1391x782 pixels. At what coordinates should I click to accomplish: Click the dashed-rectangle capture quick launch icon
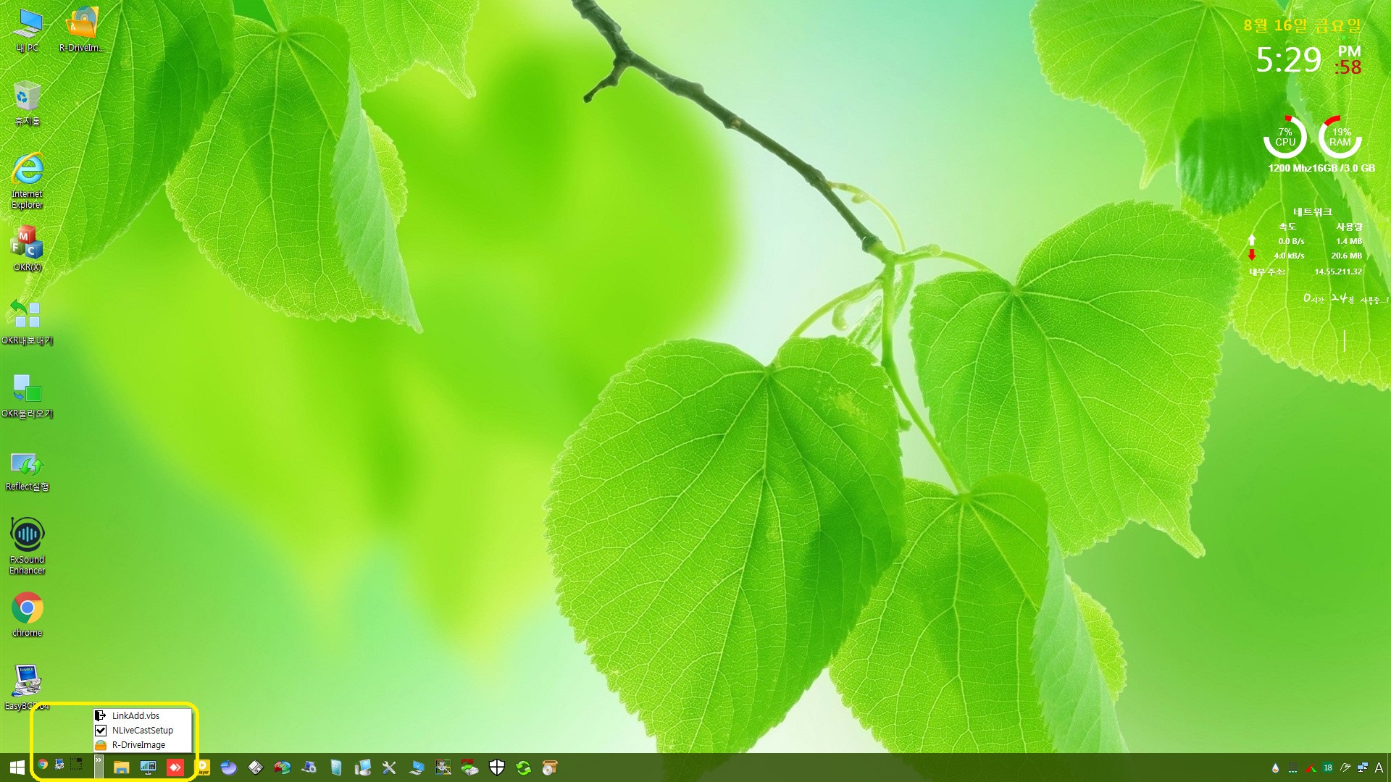point(77,764)
